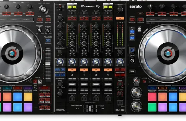This screenshot has width=186, height=121.
Task: Assign FX 2 to channel 4
Action: click(x=110, y=18)
